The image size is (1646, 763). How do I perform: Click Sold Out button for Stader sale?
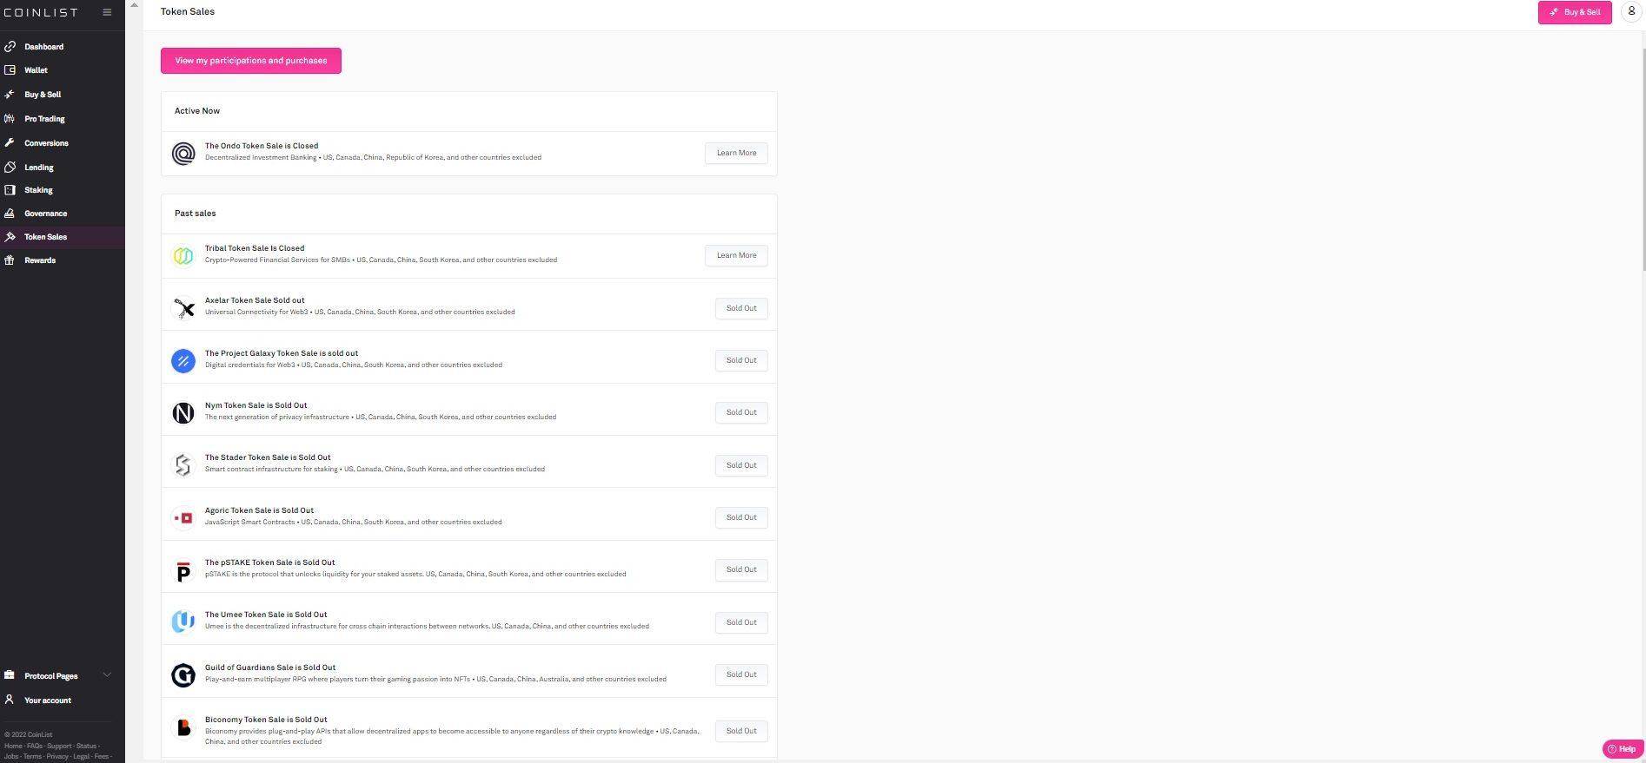[x=741, y=465]
